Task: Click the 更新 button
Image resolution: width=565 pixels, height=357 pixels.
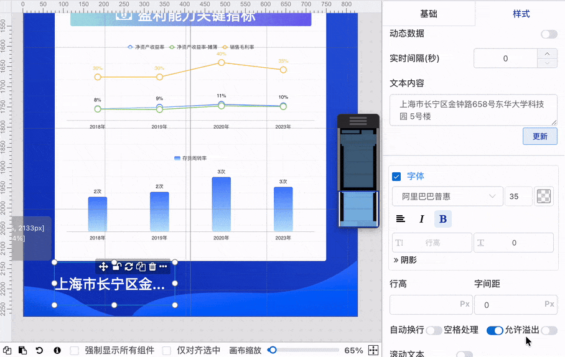Action: tap(539, 136)
